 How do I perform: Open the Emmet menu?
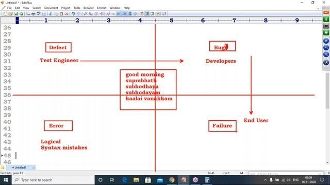102,8
